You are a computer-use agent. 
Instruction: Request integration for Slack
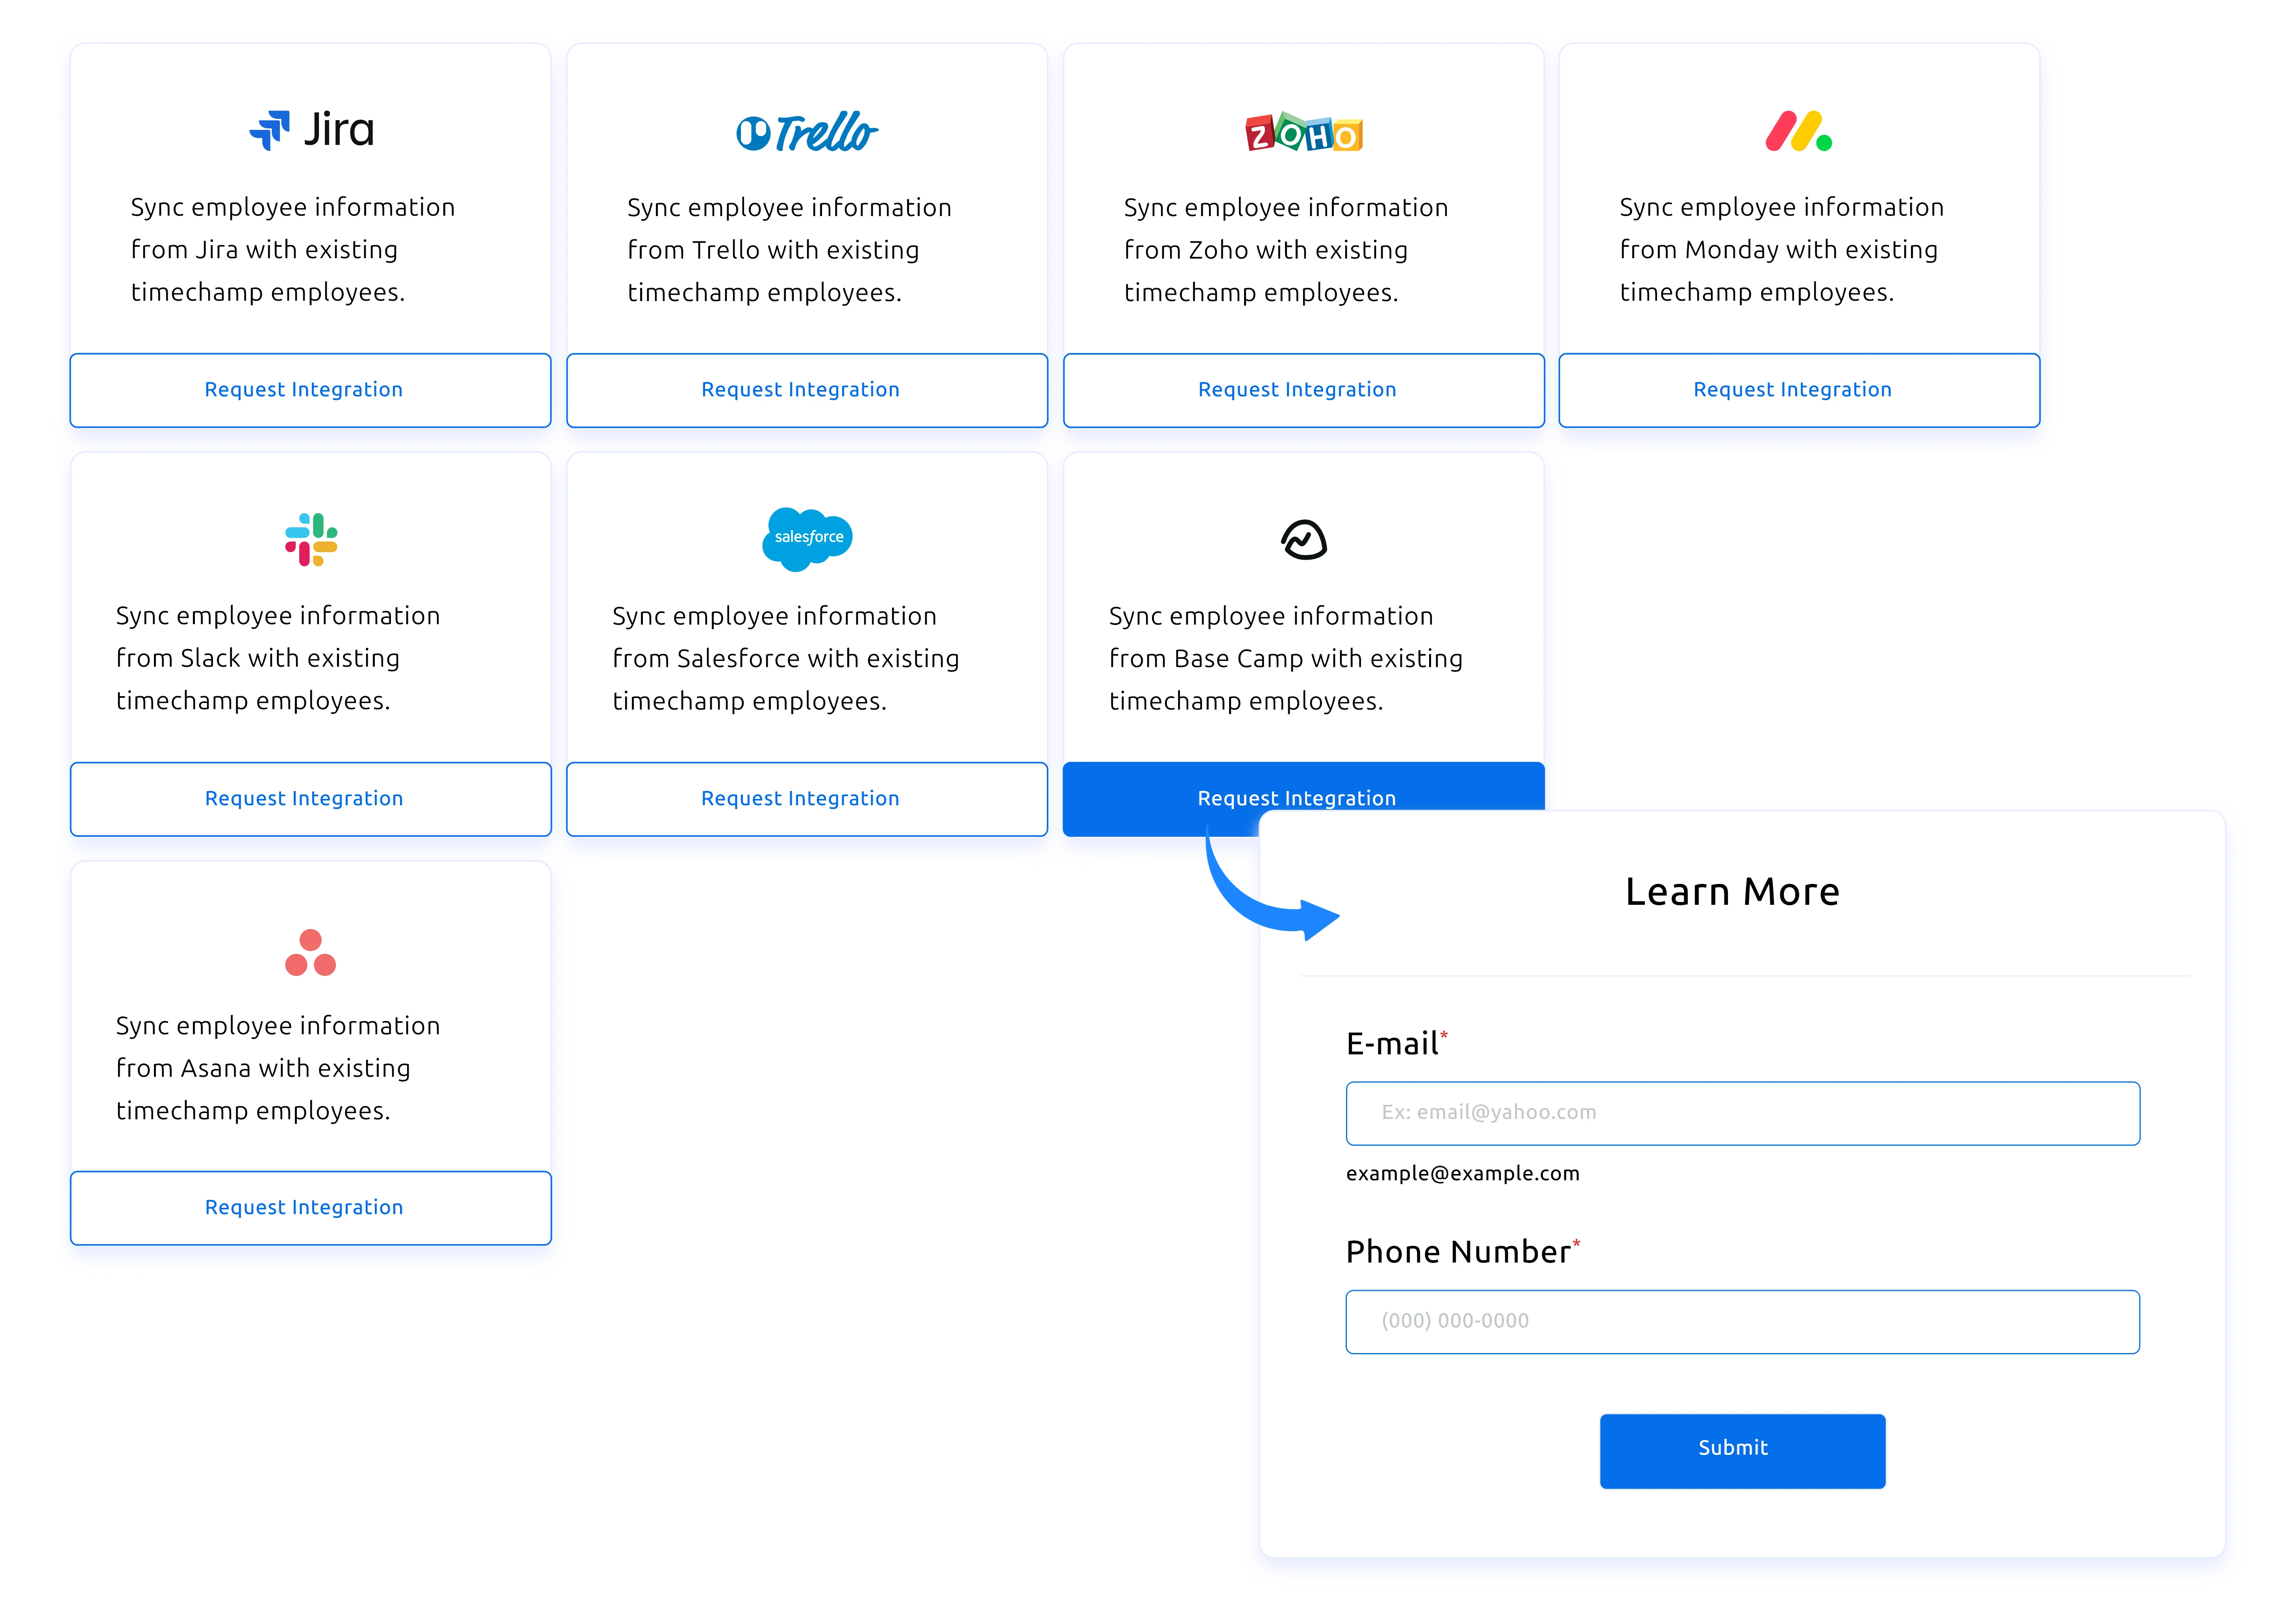[x=310, y=799]
